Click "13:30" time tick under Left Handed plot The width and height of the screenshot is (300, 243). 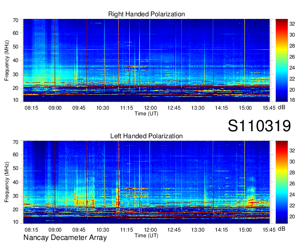pos(198,230)
